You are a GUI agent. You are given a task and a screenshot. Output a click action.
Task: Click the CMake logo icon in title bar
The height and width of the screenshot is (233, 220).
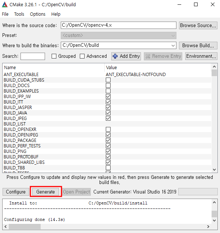click(5, 5)
